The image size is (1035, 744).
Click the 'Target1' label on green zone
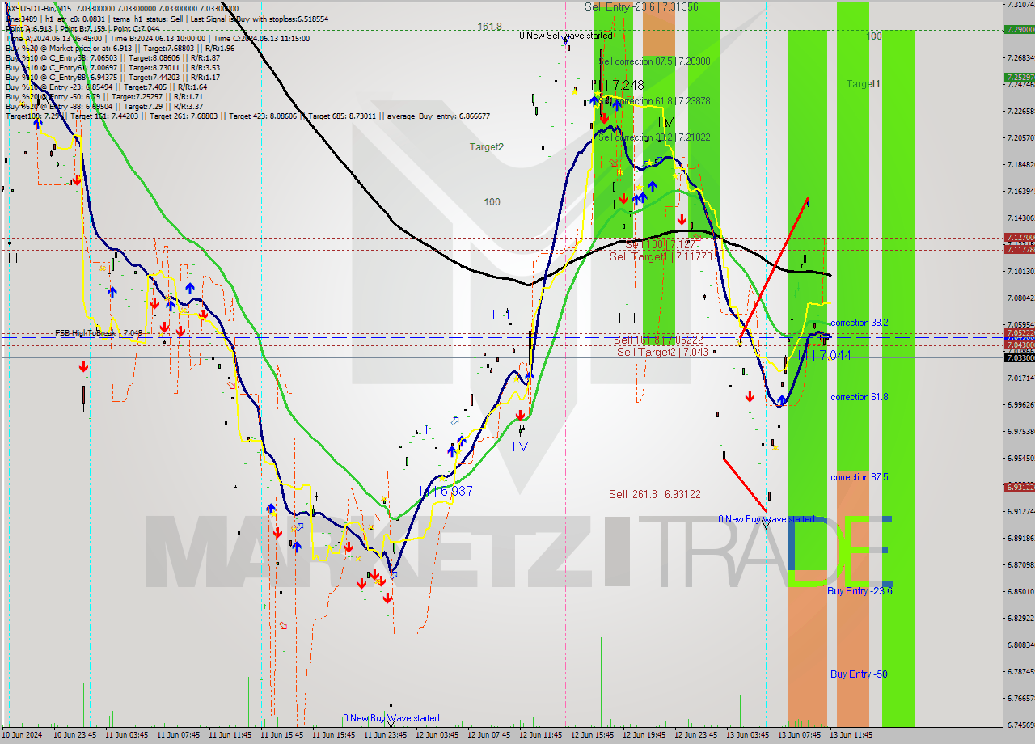coord(864,84)
